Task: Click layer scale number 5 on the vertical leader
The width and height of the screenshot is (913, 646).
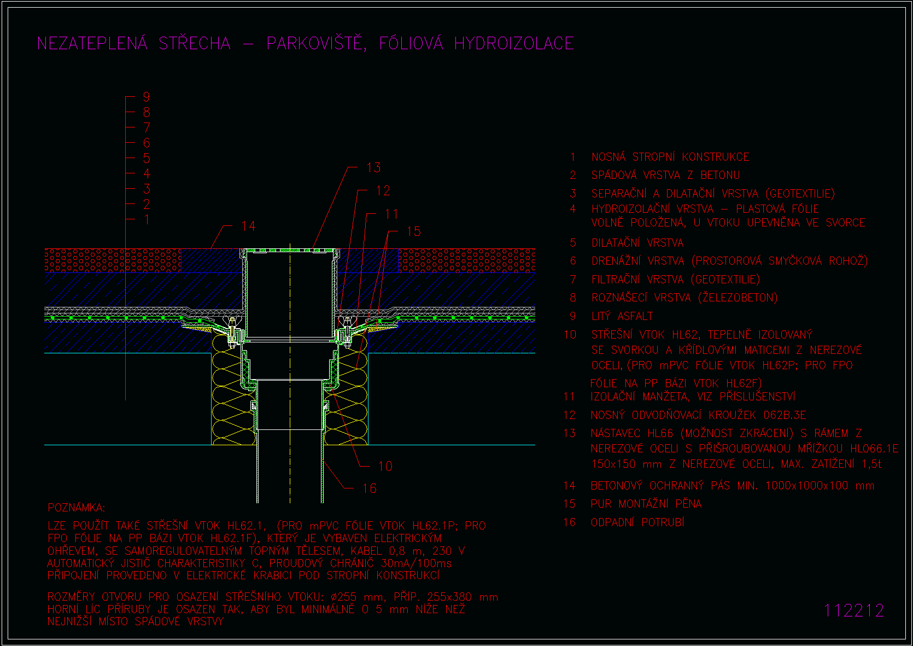Action: (147, 158)
